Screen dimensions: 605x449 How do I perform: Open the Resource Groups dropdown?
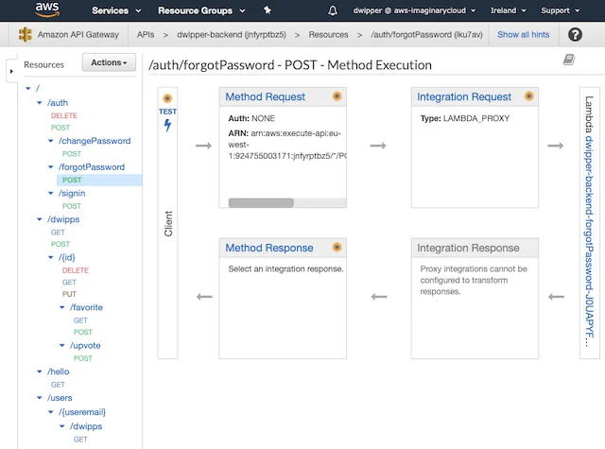pyautogui.click(x=201, y=10)
